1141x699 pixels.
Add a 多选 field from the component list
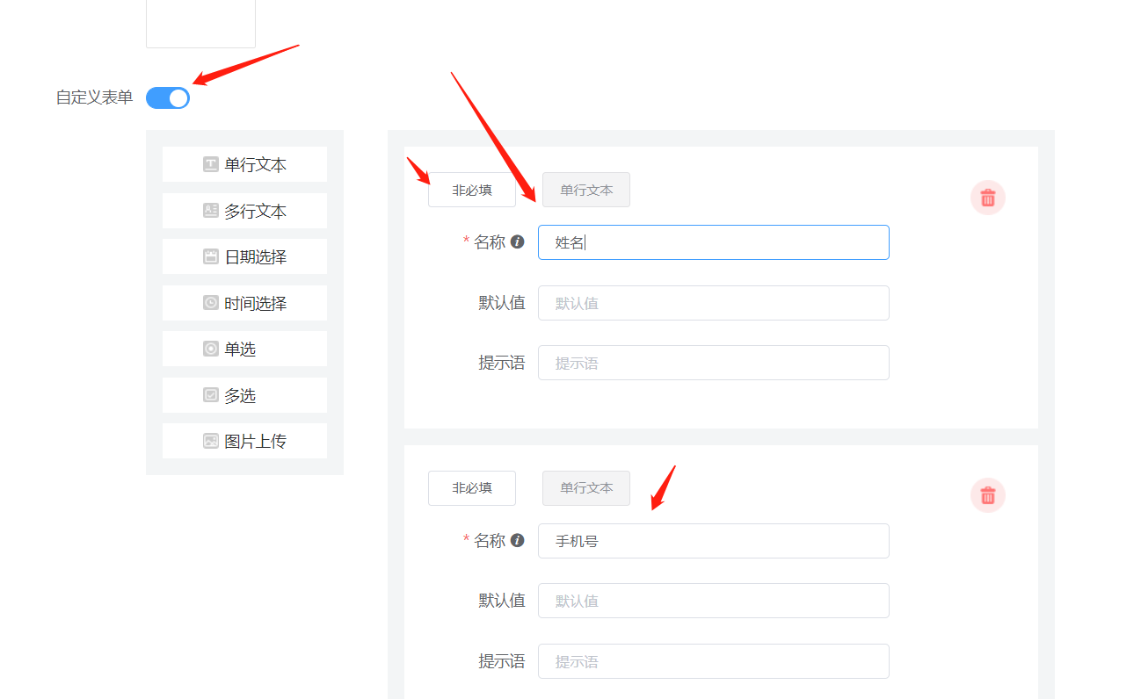tap(244, 395)
